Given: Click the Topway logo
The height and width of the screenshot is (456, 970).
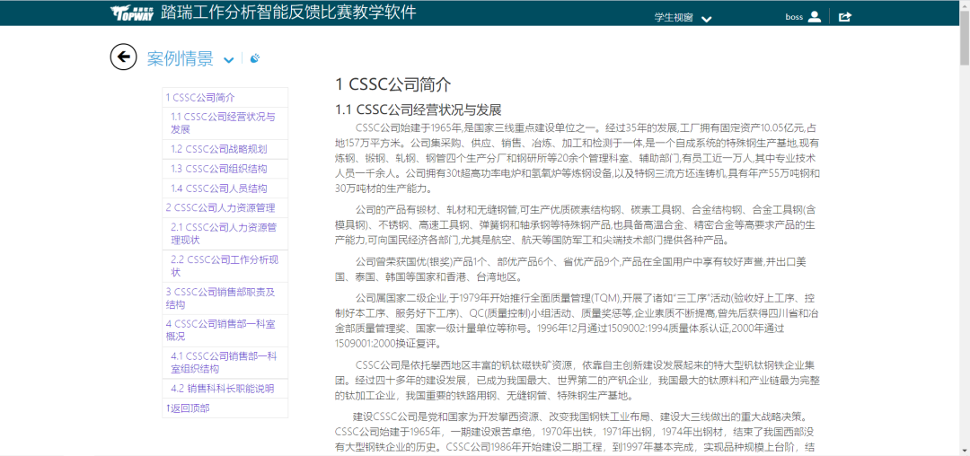Looking at the screenshot, I should (133, 13).
